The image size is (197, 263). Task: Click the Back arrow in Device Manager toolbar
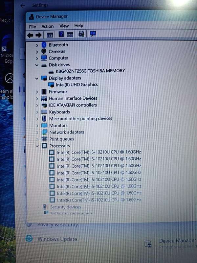click(30, 35)
